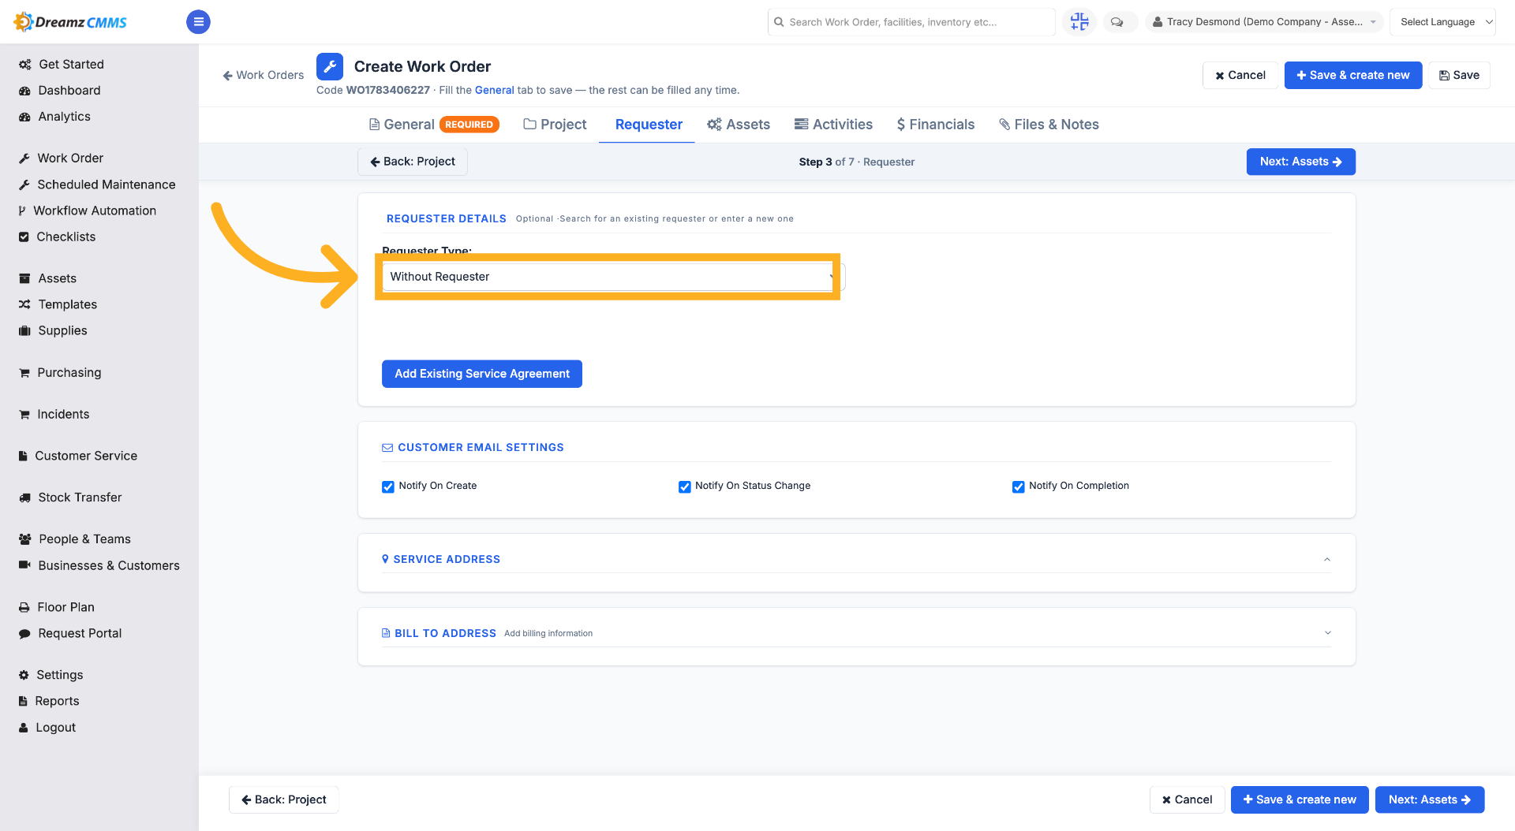Image resolution: width=1515 pixels, height=831 pixels.
Task: Switch to the Activities tab
Action: (833, 125)
